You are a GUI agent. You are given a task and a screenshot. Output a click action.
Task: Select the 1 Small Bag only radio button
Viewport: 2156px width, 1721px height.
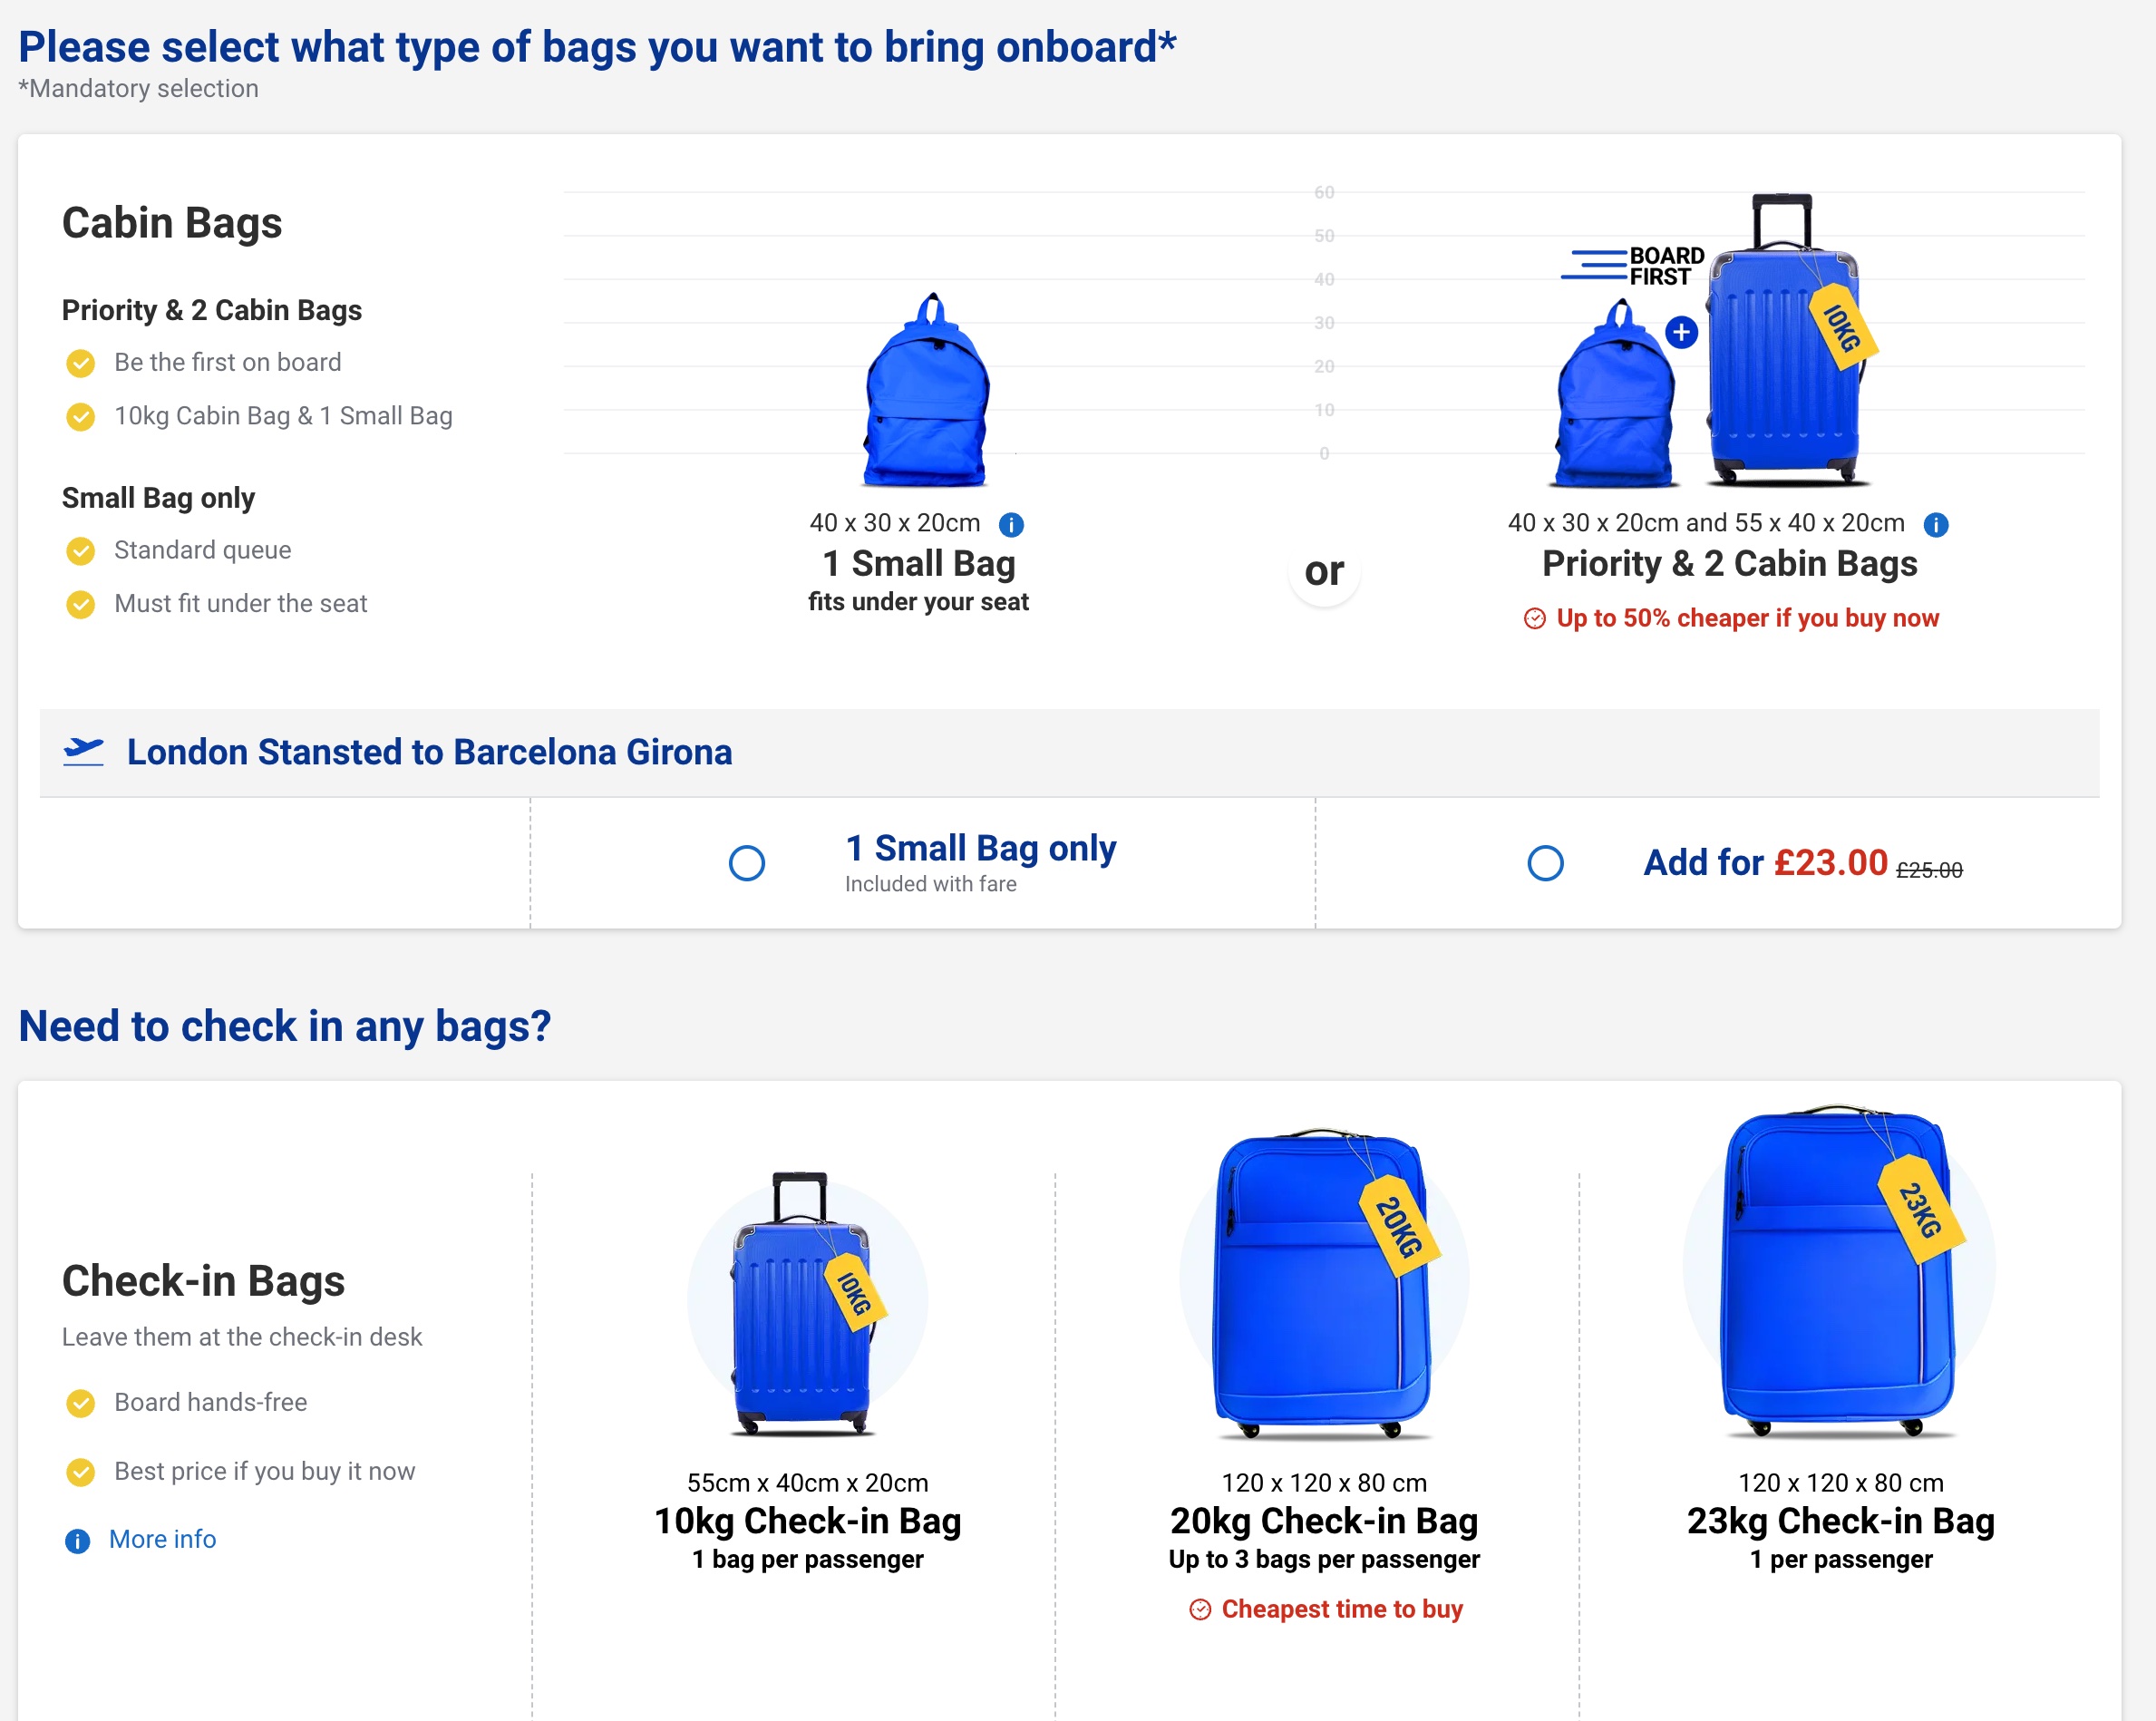click(x=746, y=862)
